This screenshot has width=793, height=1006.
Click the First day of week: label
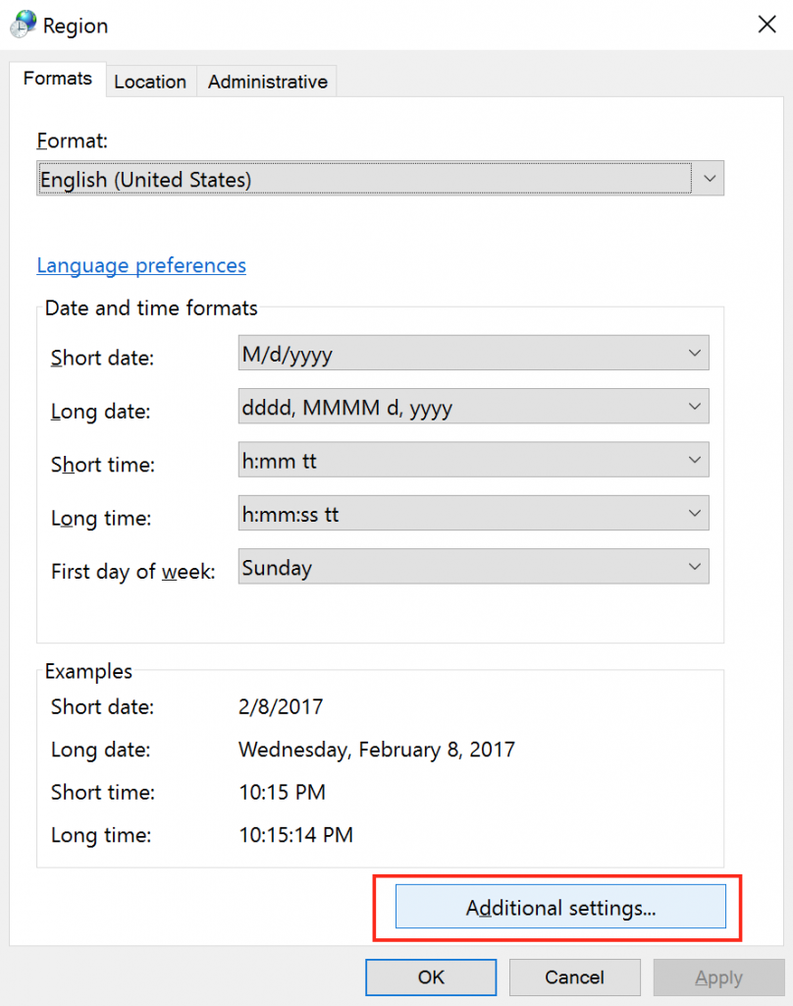click(x=133, y=571)
